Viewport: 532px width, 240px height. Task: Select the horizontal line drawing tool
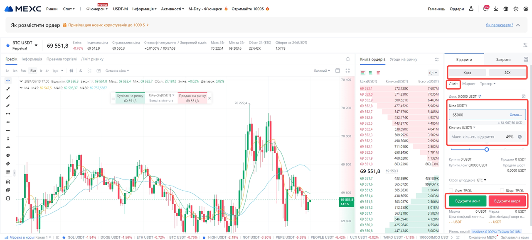point(8,113)
